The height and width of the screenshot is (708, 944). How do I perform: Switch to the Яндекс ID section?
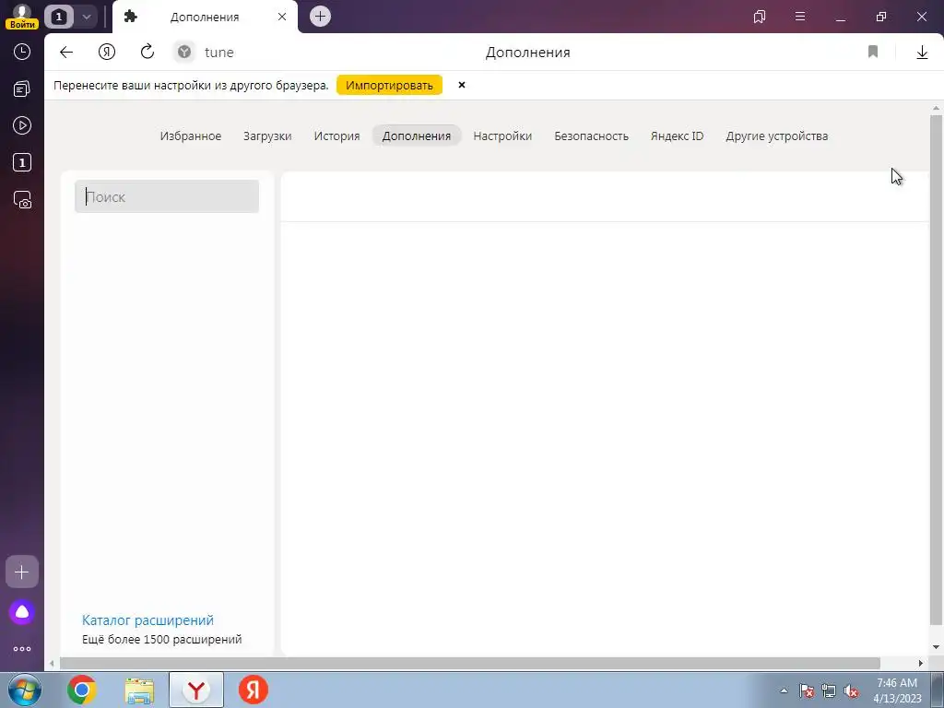coord(678,136)
